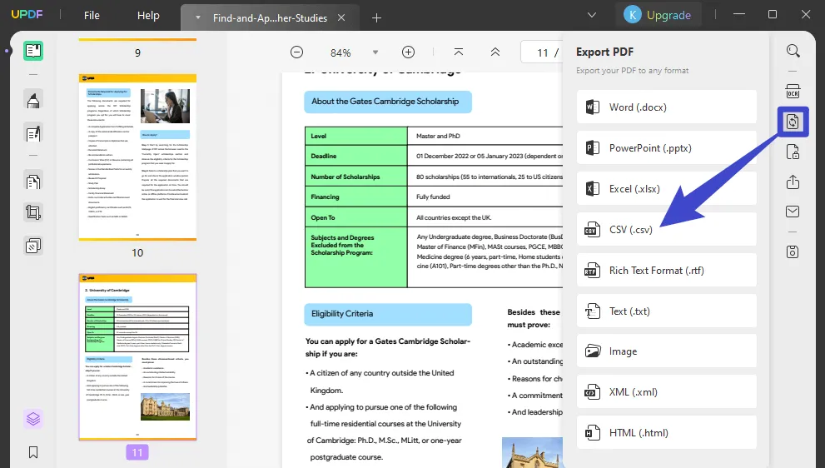The height and width of the screenshot is (468, 825).
Task: Select page 10 thumbnail
Action: click(137, 157)
